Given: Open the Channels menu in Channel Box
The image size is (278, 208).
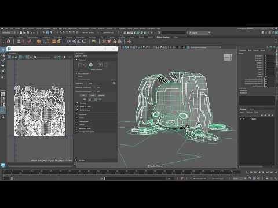Looking at the screenshot, I should pyautogui.click(x=243, y=50).
